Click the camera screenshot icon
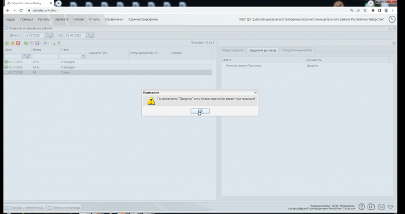The image size is (405, 214). [371, 207]
